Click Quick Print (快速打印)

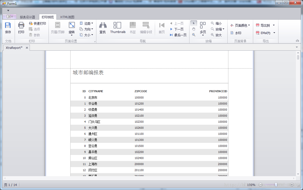tap(38, 23)
